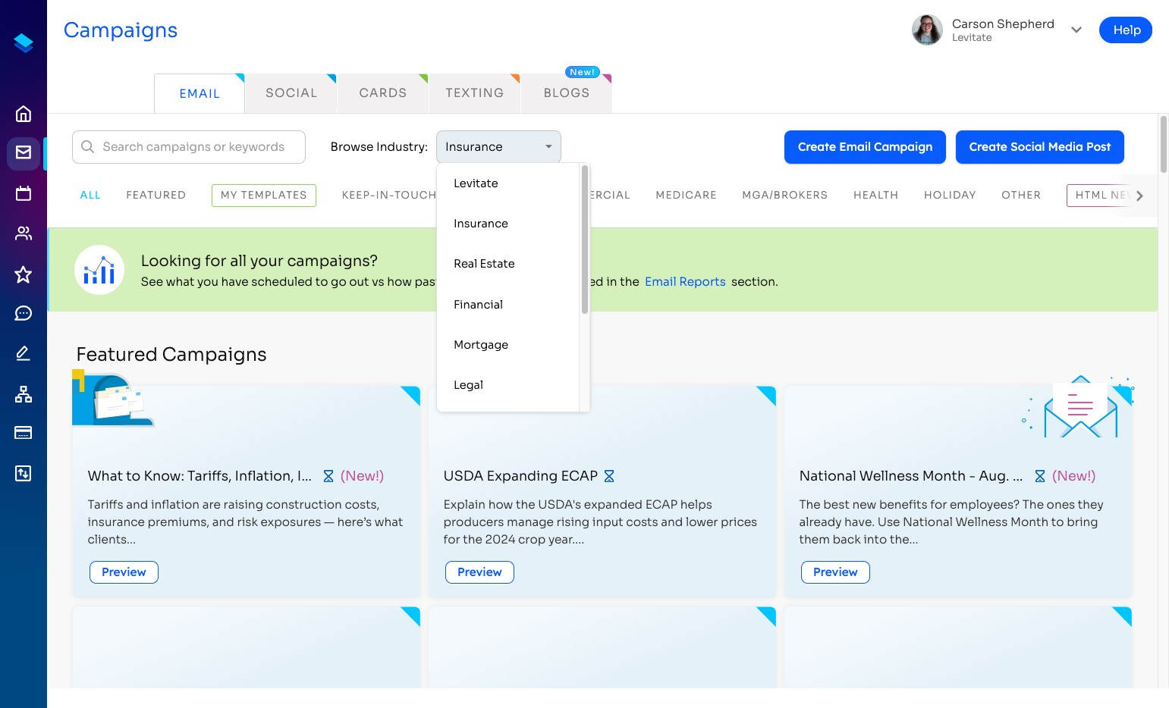Switch to the SOCIAL tab
Viewport: 1169px width, 708px height.
(291, 93)
